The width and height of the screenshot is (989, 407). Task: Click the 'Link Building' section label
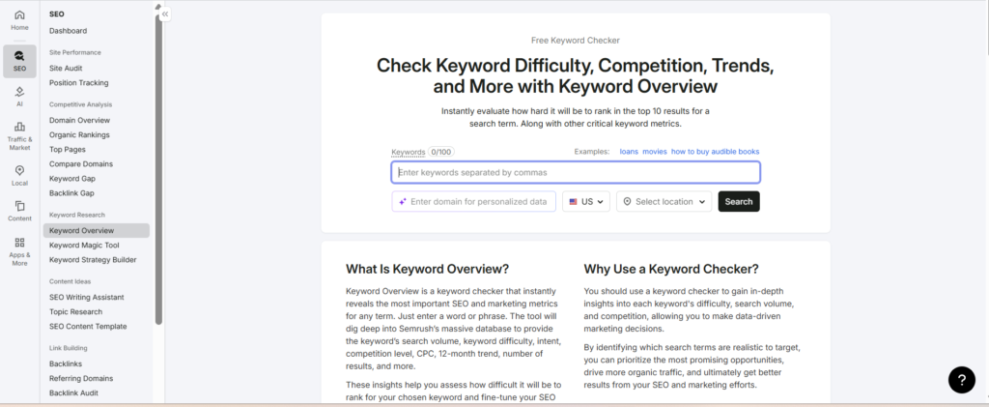point(69,348)
